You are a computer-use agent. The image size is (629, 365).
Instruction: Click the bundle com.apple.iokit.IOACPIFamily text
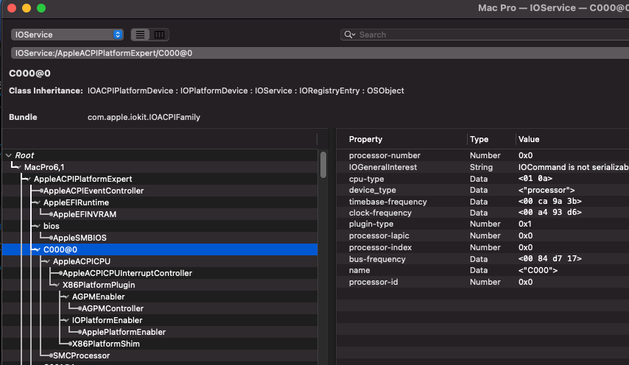[144, 117]
